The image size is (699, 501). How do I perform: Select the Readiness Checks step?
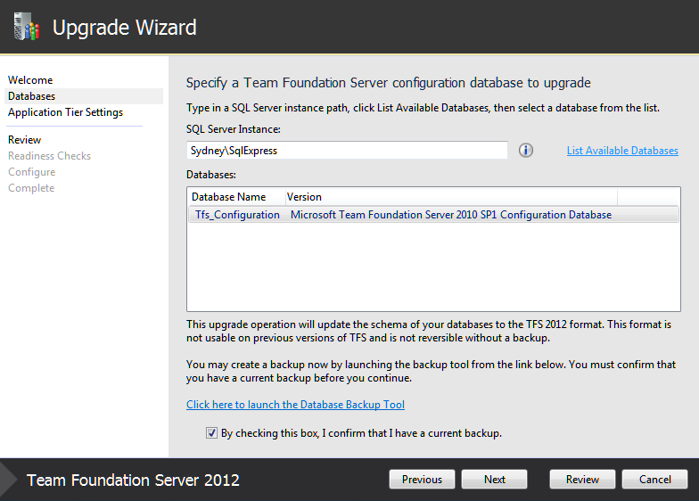[x=50, y=156]
